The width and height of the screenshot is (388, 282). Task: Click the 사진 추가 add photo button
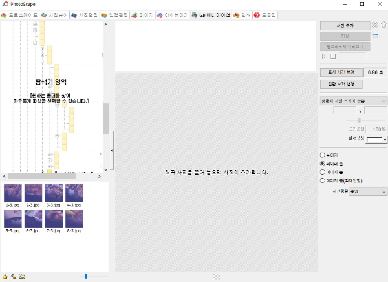pos(345,25)
